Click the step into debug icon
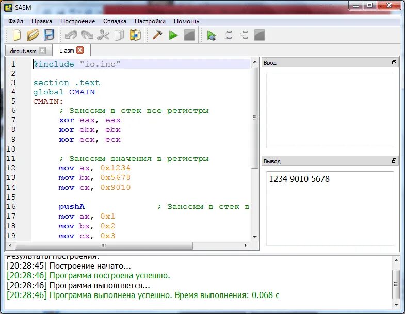 click(244, 35)
